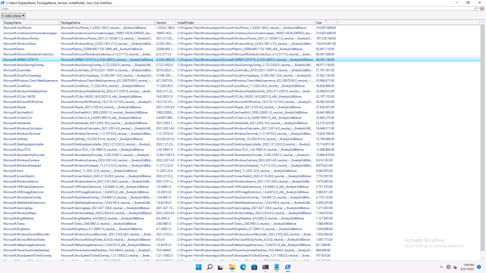Image resolution: width=486 pixels, height=273 pixels.
Task: Launch PowerShell from the taskbar
Action: (x=287, y=267)
